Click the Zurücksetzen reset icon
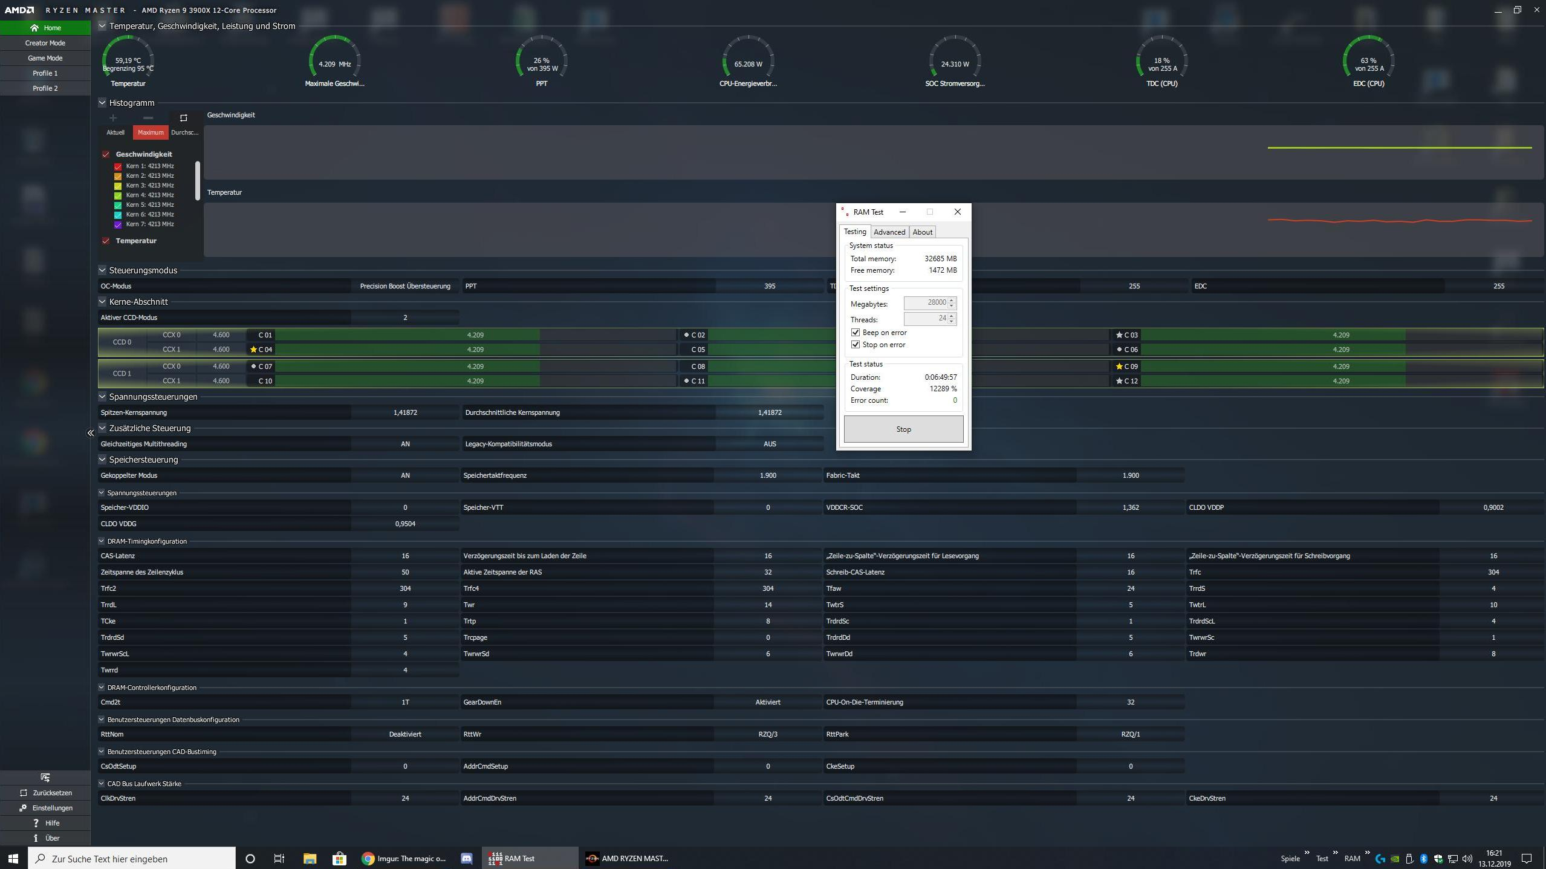 point(24,793)
